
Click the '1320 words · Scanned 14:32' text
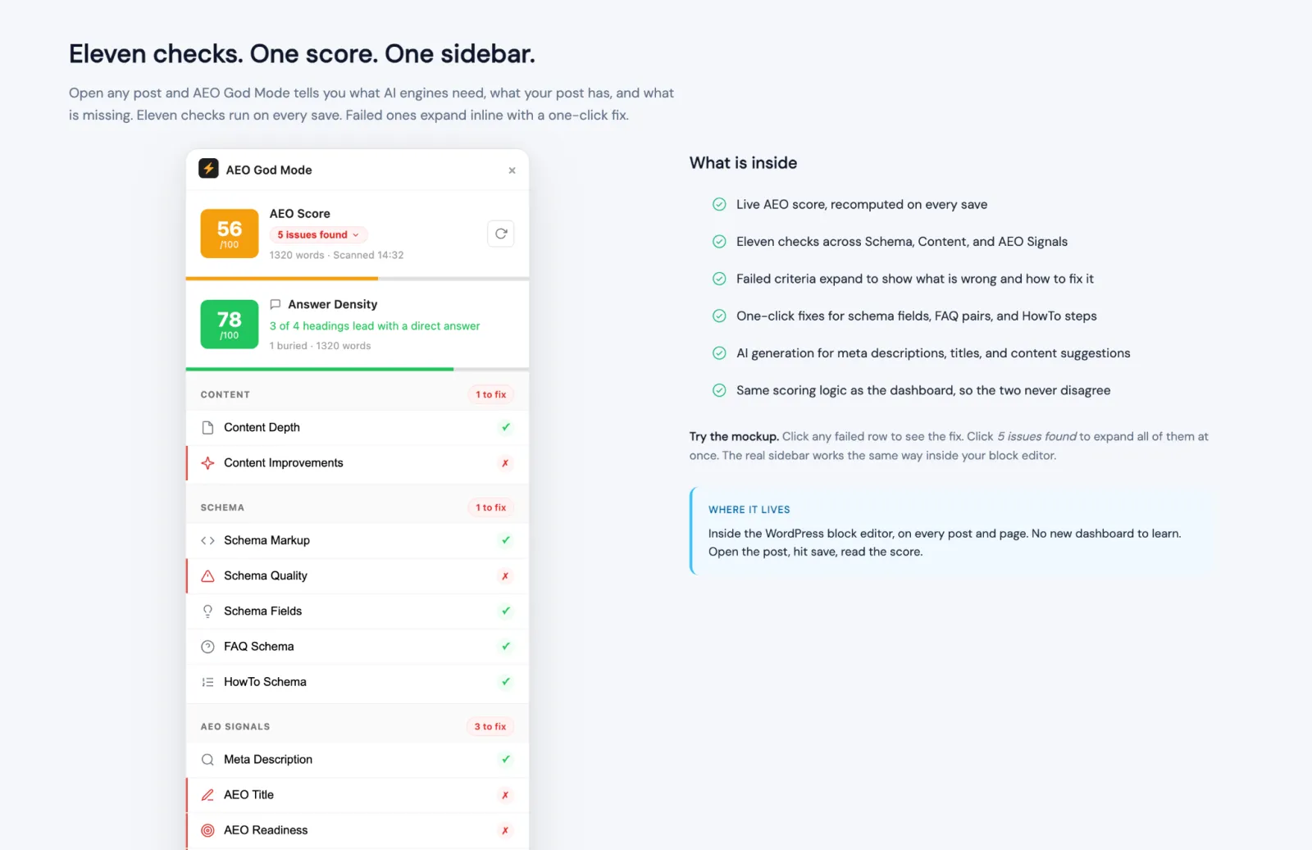tap(336, 255)
